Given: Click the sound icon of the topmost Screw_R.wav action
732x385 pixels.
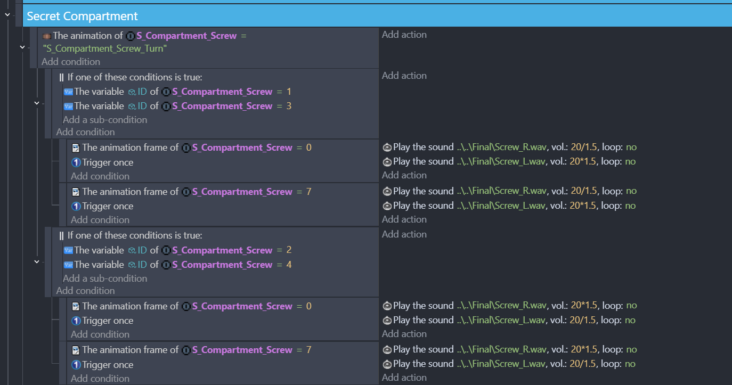Looking at the screenshot, I should (x=387, y=148).
